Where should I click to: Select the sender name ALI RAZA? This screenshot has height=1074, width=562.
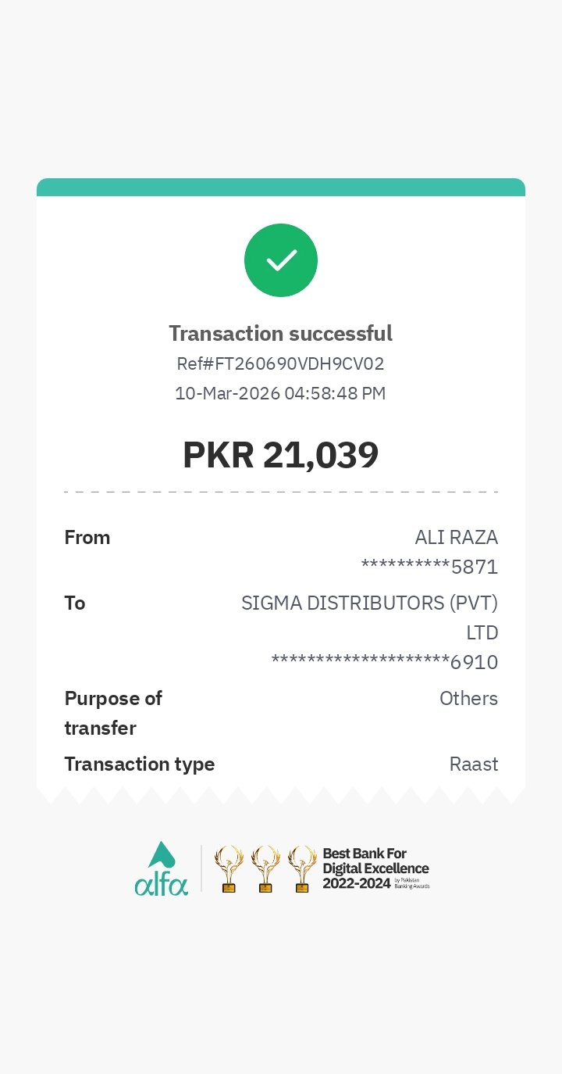point(456,538)
